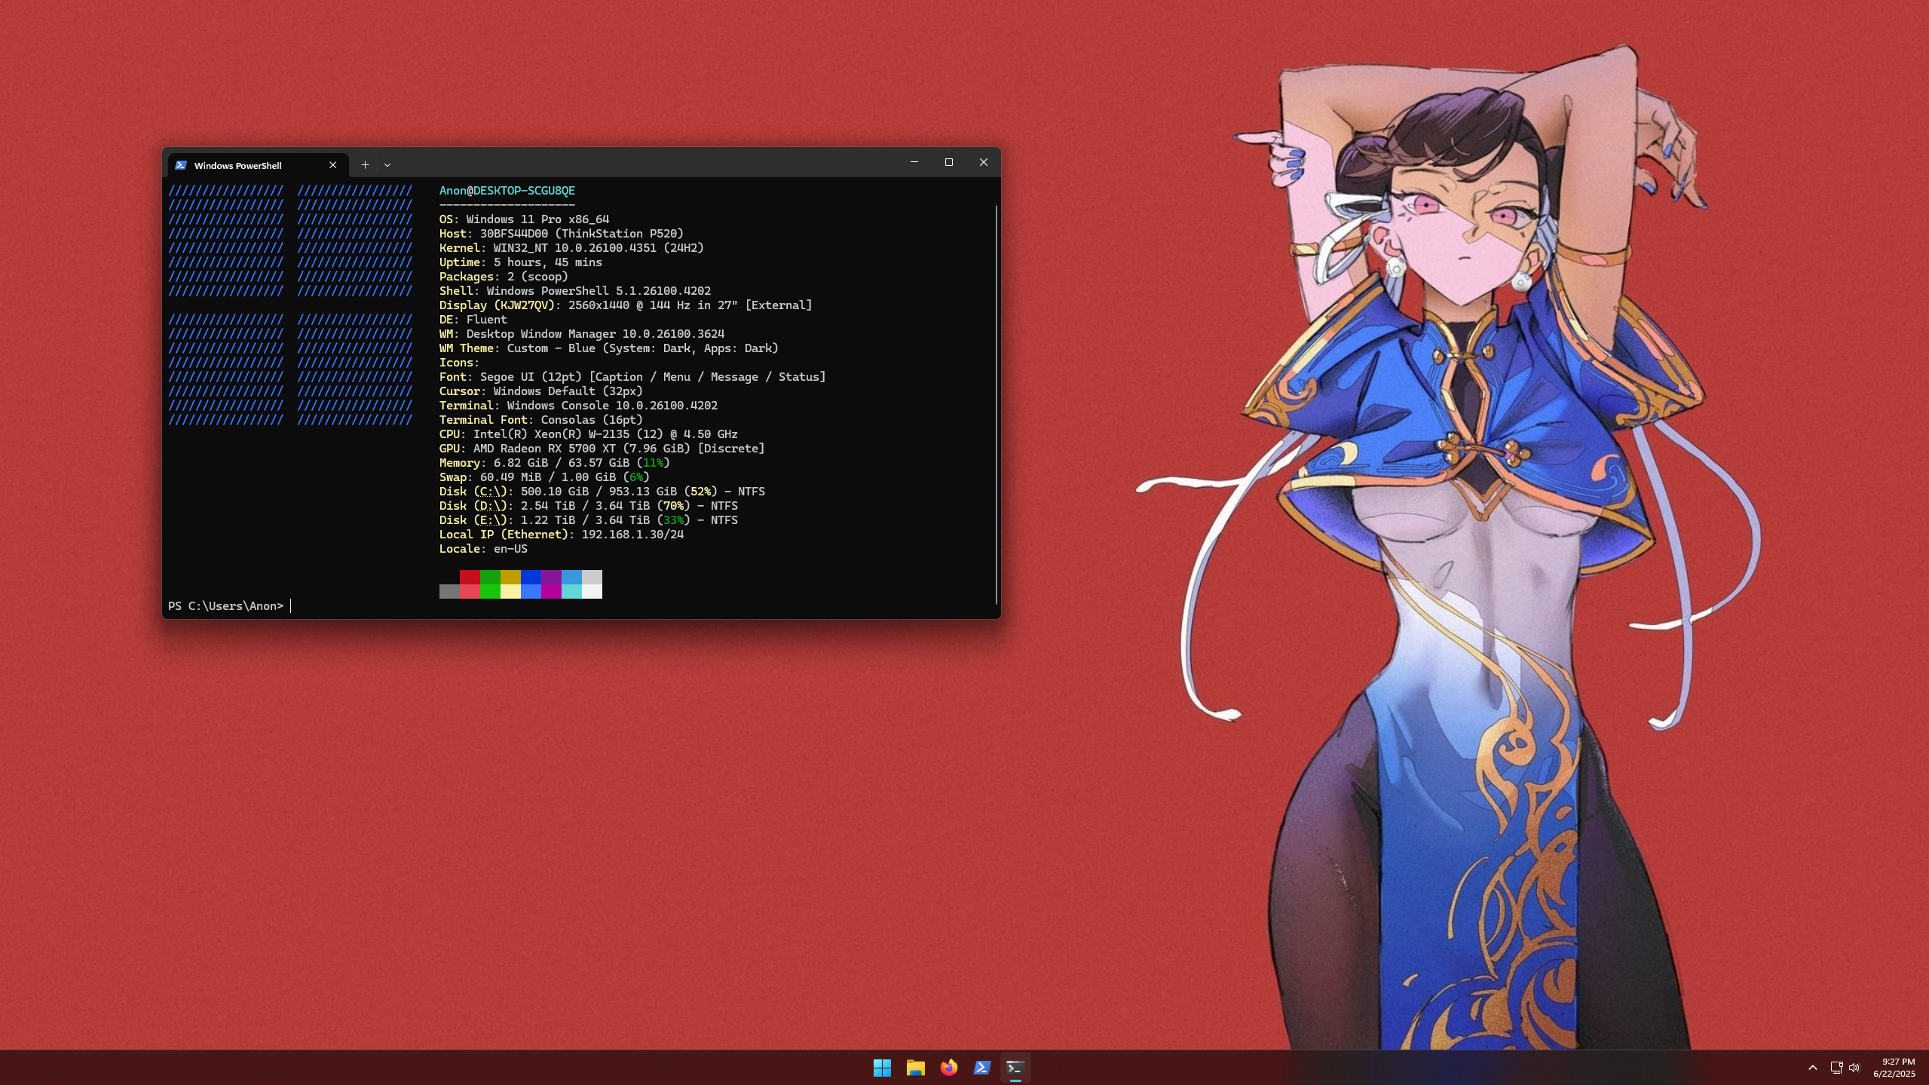Click the 'WM: Desktop Window Manager' line
Screen dimensions: 1929x1085
[x=582, y=334]
